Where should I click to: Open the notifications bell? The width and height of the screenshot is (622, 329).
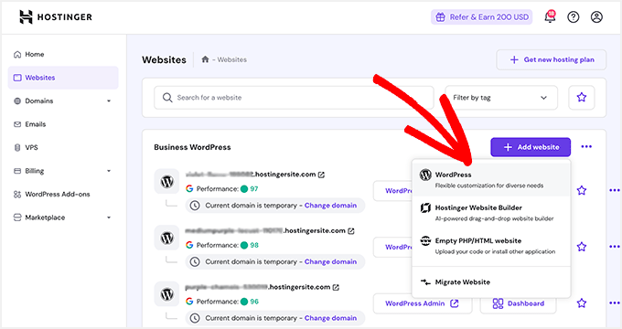click(x=550, y=16)
